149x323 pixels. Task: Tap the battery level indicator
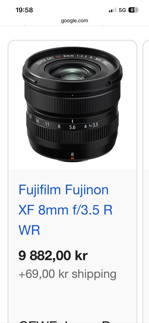click(x=133, y=10)
